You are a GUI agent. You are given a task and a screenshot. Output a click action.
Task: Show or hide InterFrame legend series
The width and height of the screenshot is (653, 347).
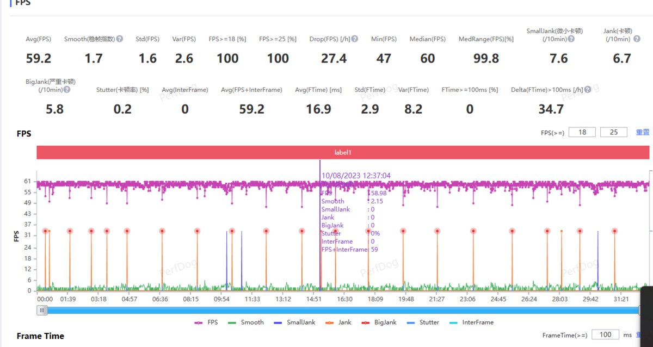tap(471, 323)
